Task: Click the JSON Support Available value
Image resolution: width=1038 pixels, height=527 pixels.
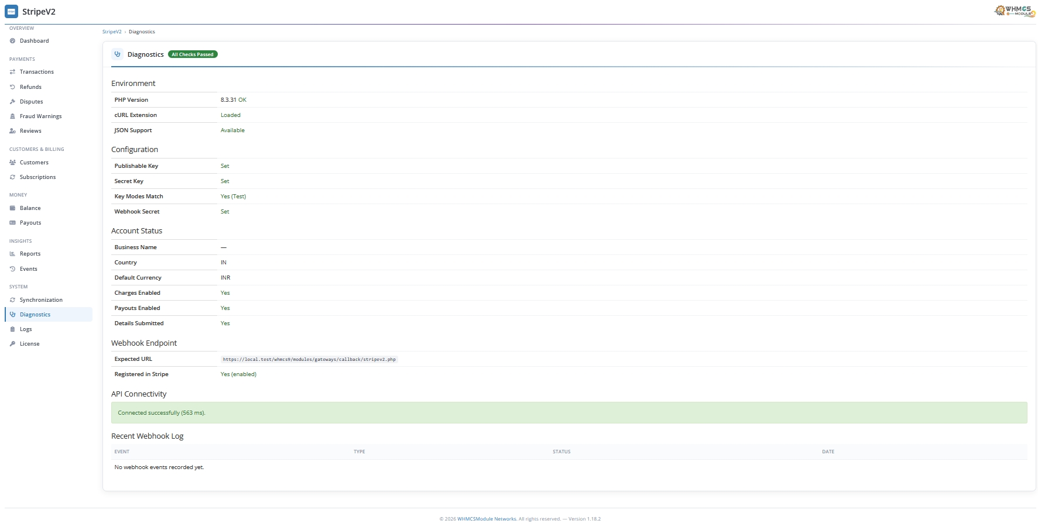Action: [x=232, y=130]
